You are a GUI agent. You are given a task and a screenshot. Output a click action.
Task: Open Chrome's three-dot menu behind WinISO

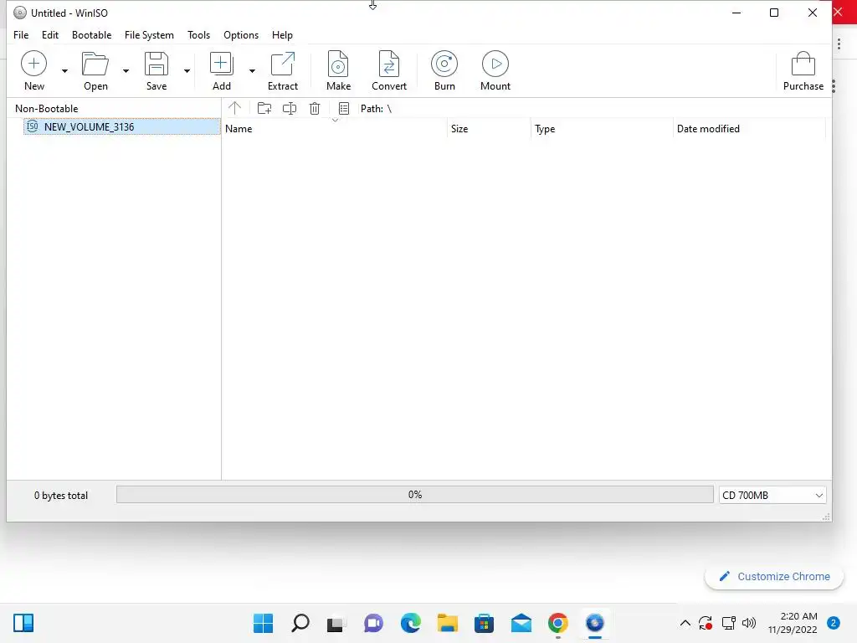(x=839, y=45)
